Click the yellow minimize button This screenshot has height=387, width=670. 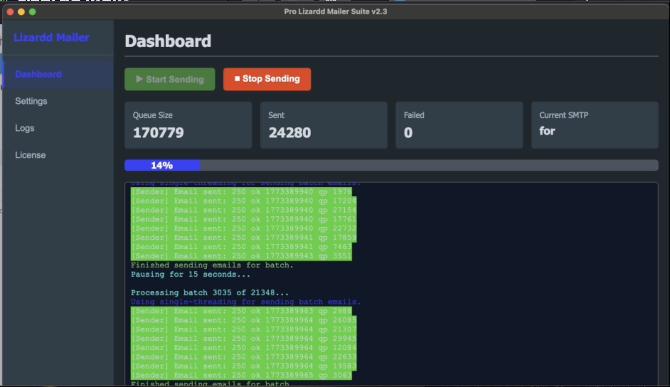[x=21, y=11]
